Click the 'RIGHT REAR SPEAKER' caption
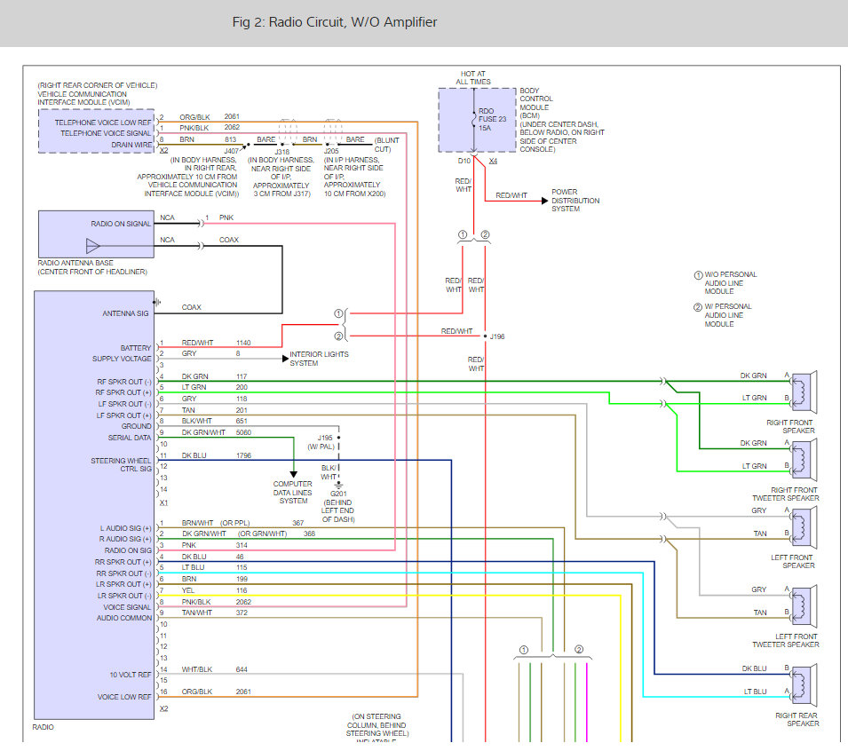 (x=797, y=720)
